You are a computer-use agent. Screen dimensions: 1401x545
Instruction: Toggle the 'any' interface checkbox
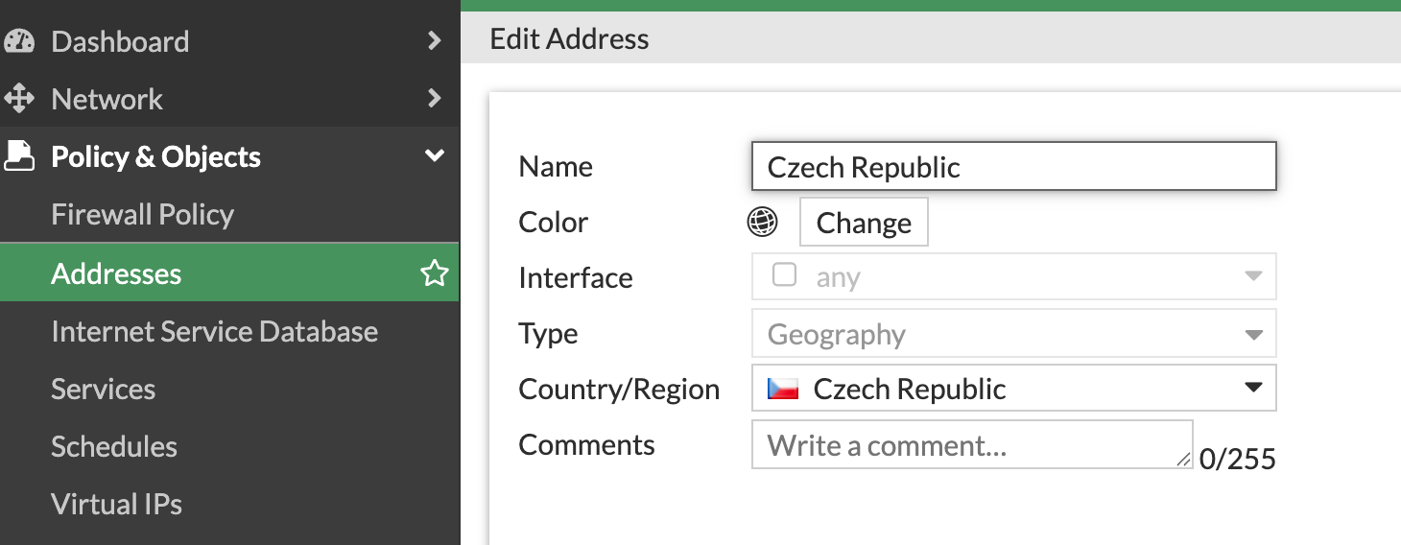pyautogui.click(x=784, y=276)
